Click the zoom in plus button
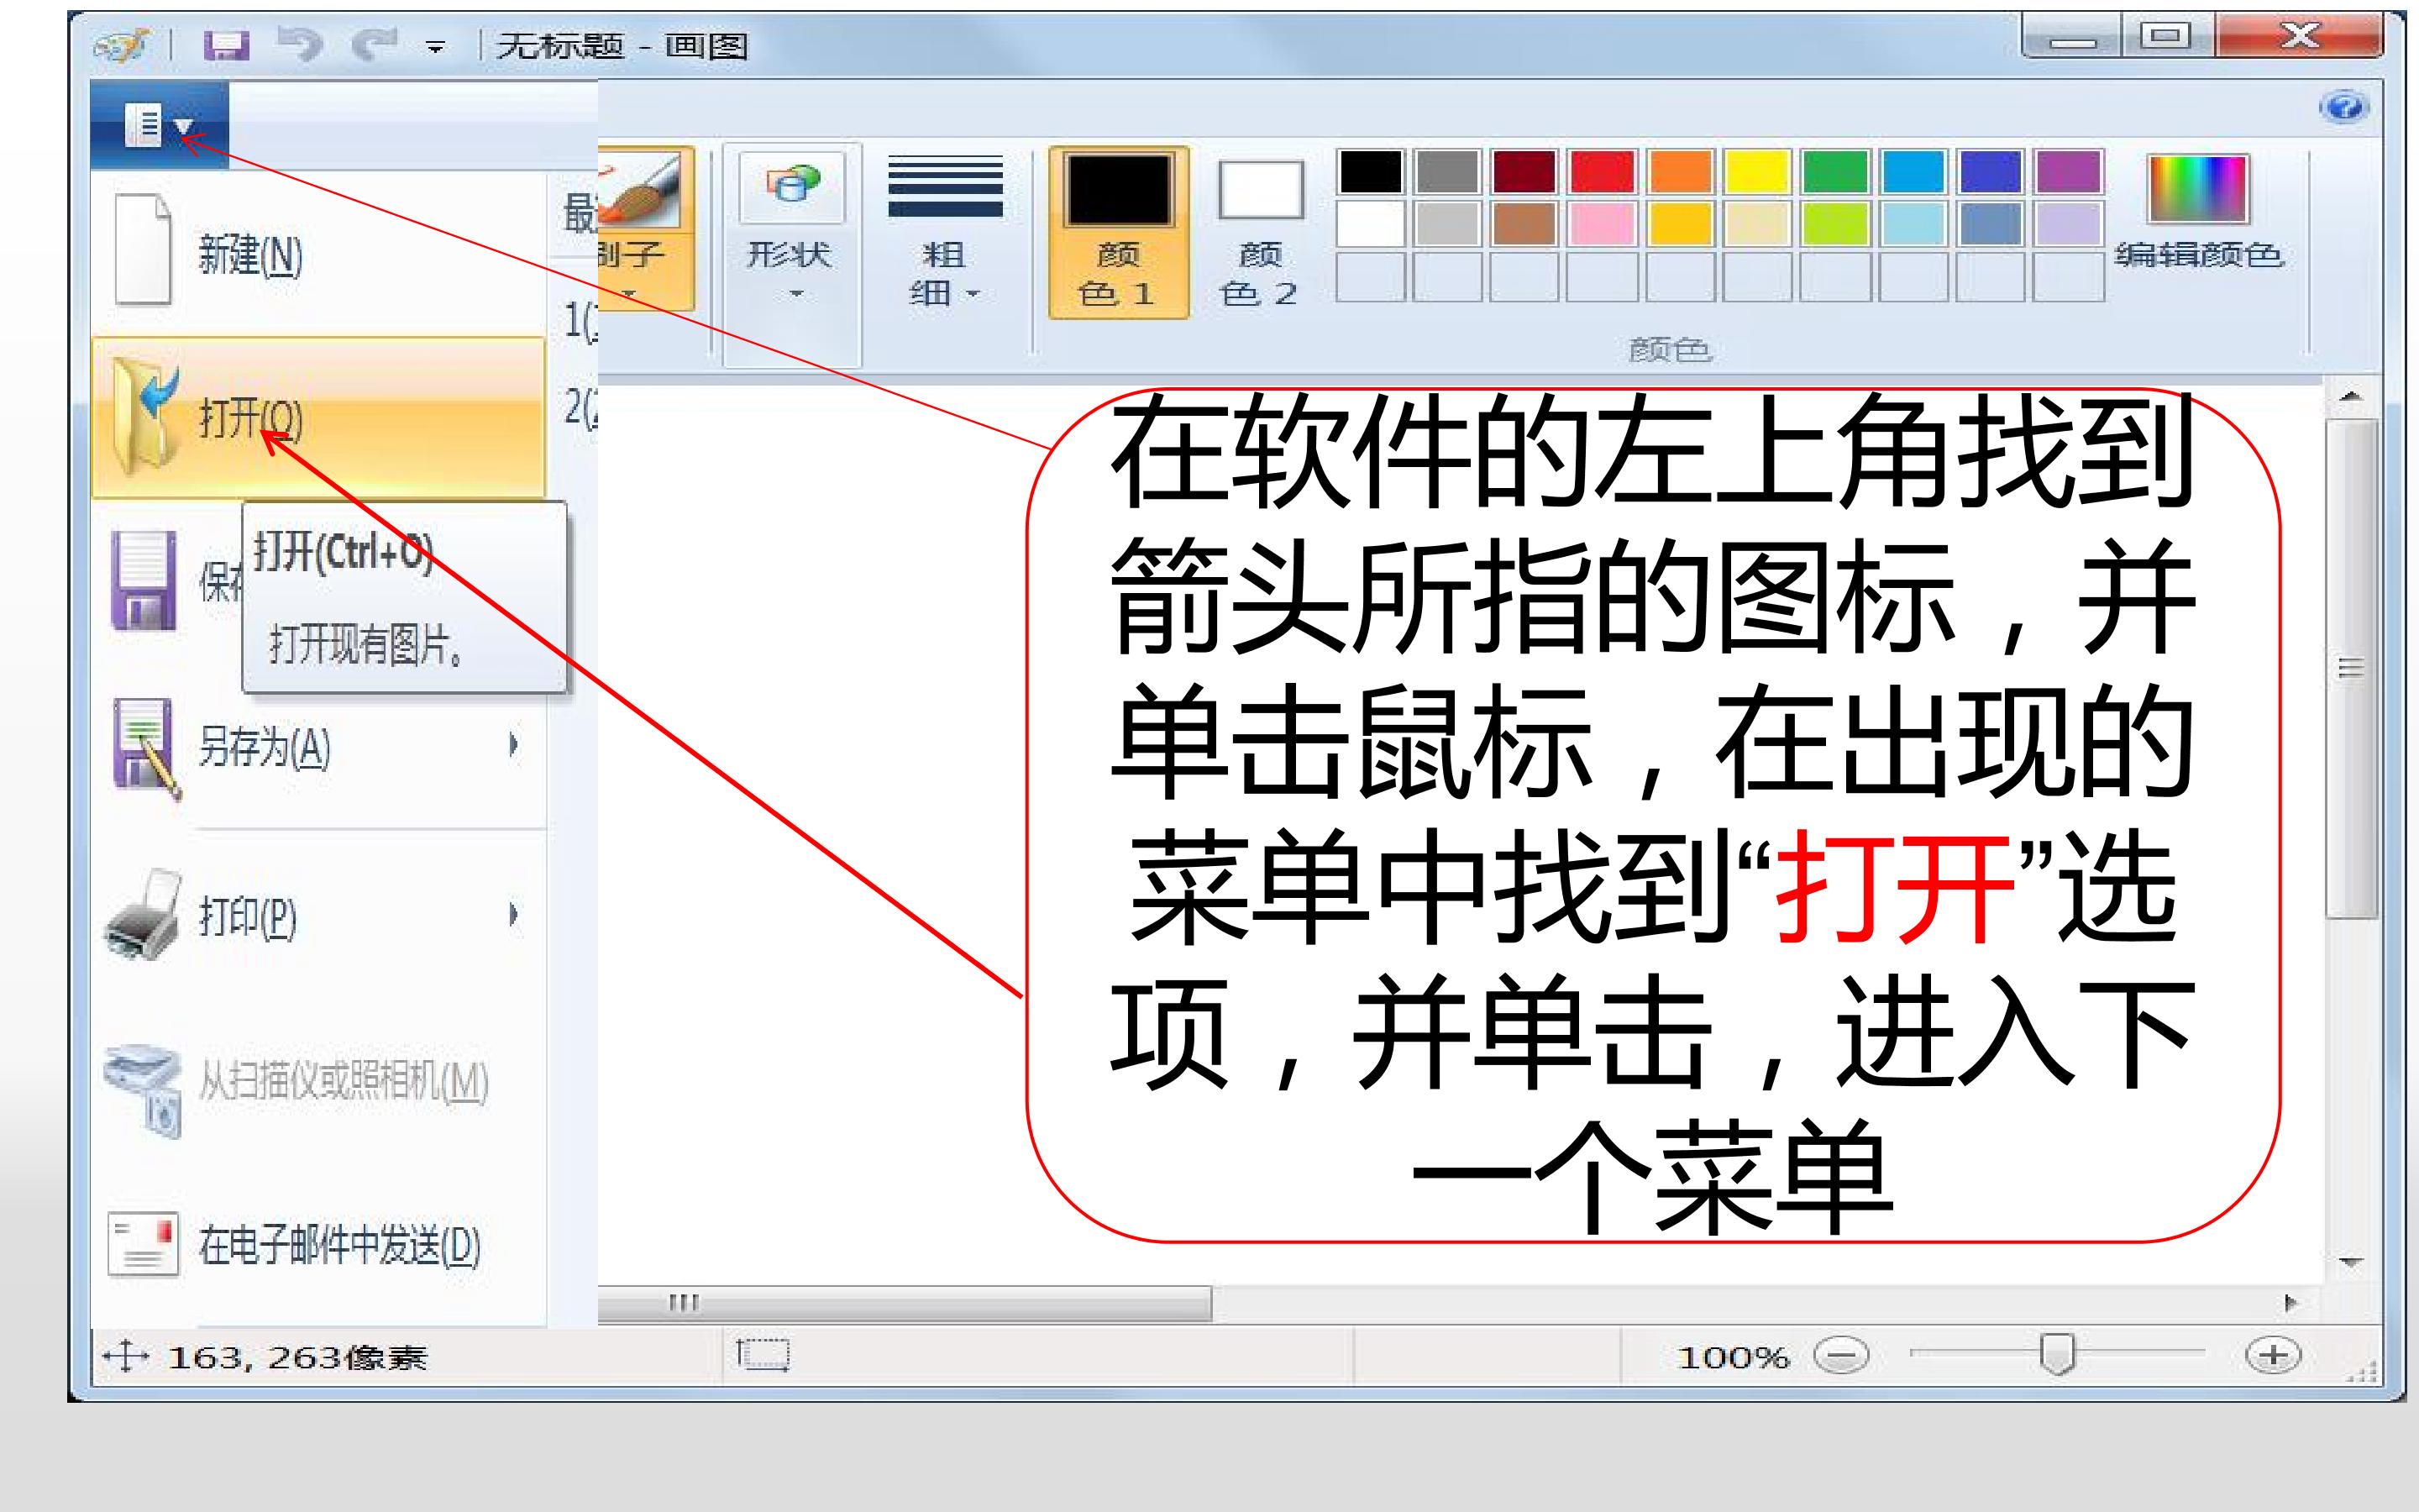 [2273, 1356]
